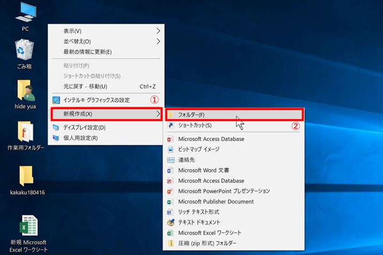Click the Microsoft Publisher Document icon
Screen dimensions: 383x255
click(x=171, y=202)
